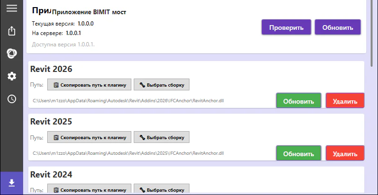Choose a build for Revit 2026

(x=162, y=84)
